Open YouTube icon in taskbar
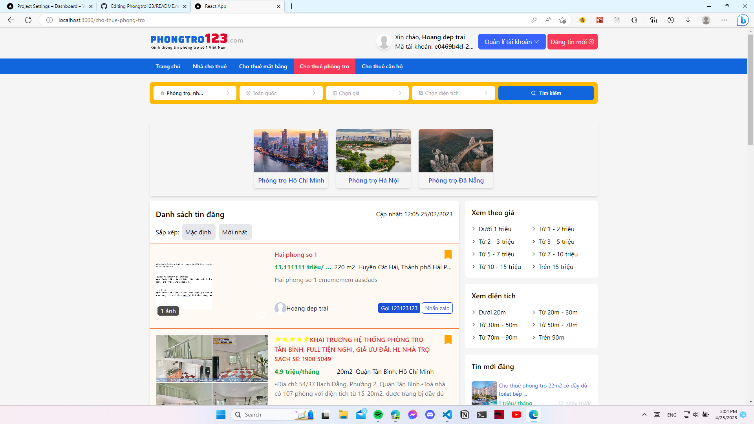 (x=516, y=415)
